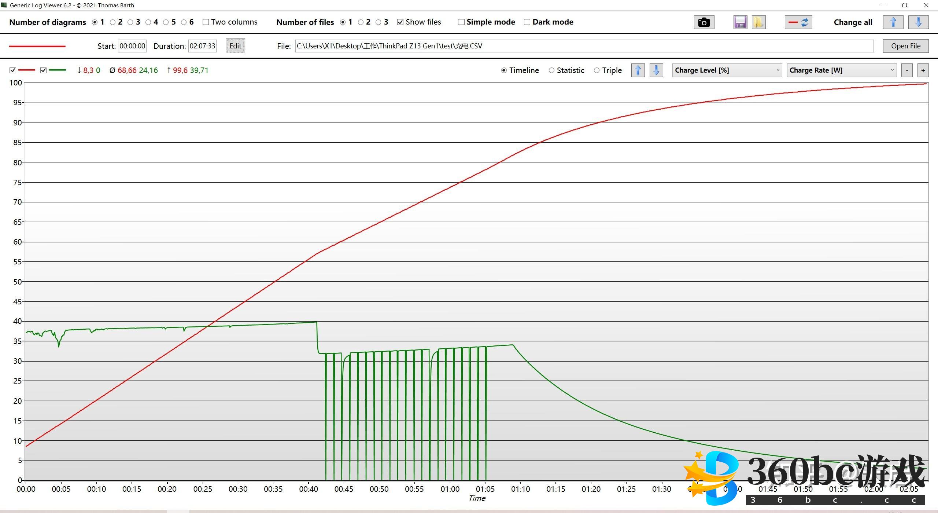Expand the Charge Level [%] dropdown
This screenshot has height=513, width=938.
[x=727, y=70]
